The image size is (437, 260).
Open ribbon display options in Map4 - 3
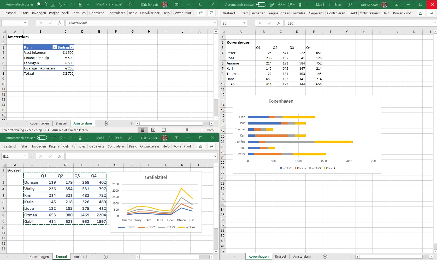(177, 4)
